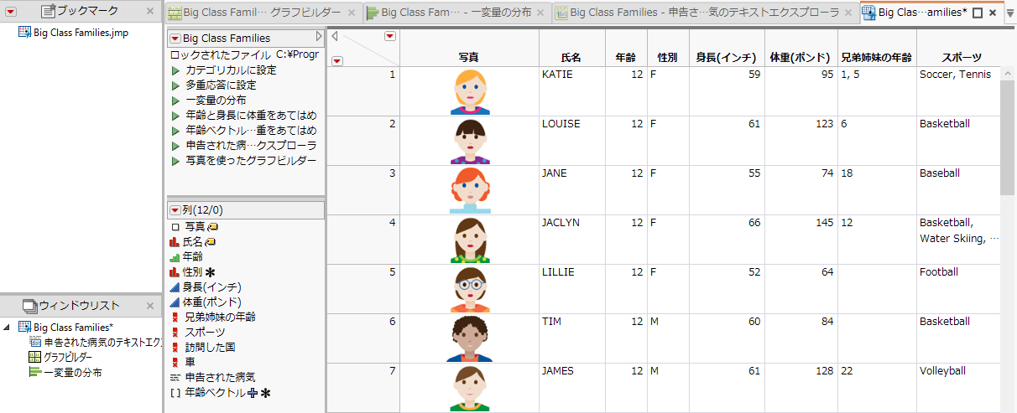The image size is (1017, 413).
Task: Click the window list icon beside ウィンドウリスト
Action: click(x=30, y=306)
